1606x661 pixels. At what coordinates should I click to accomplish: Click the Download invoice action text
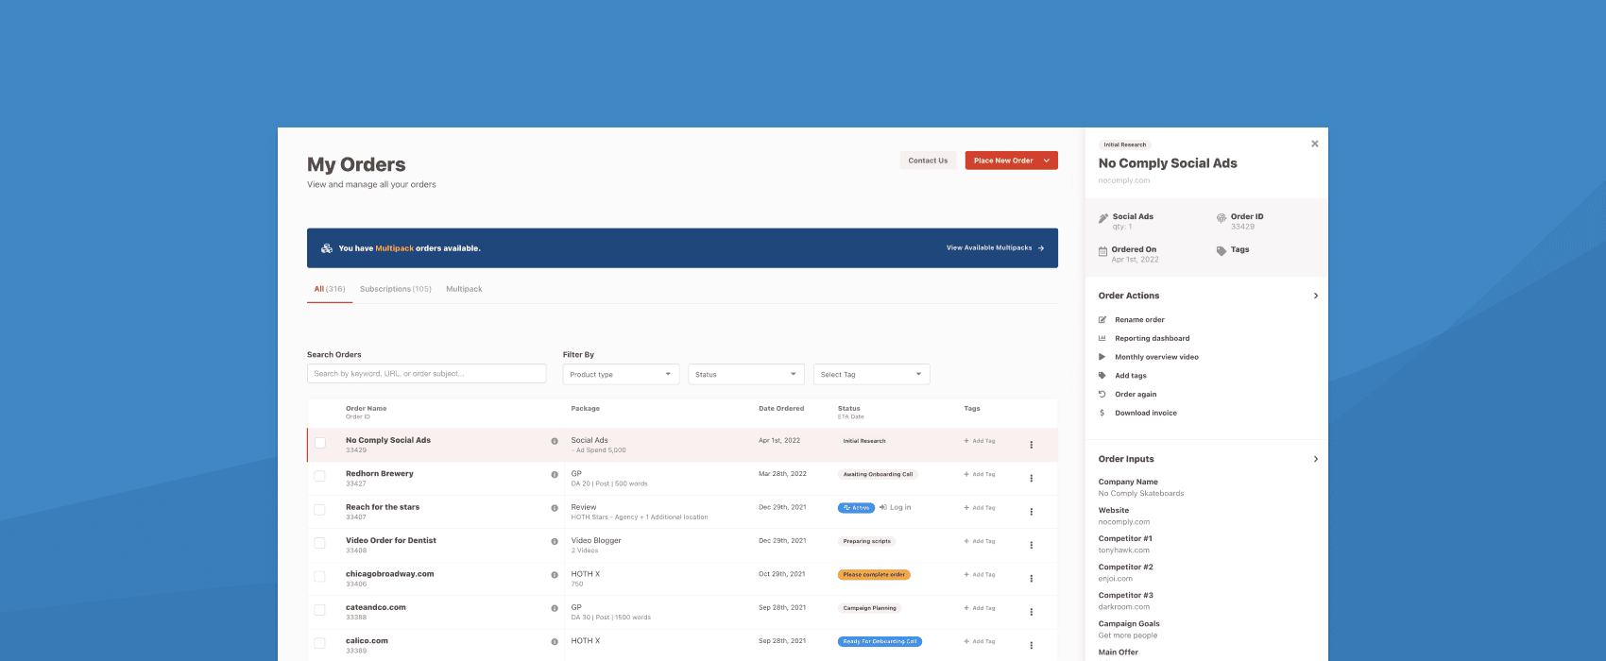click(x=1145, y=413)
